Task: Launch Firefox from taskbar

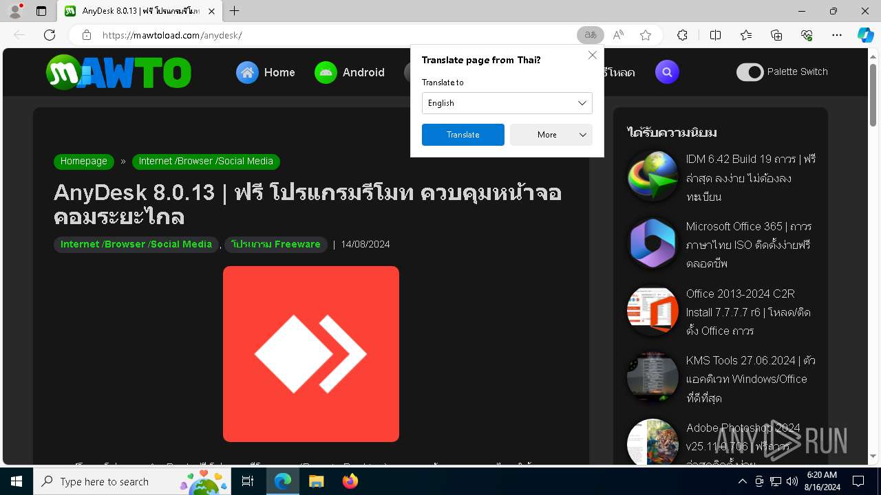Action: pos(350,482)
